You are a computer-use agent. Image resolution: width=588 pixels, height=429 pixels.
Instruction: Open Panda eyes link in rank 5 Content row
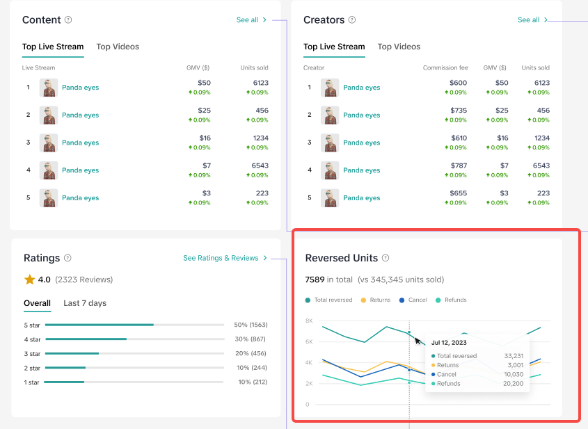point(80,198)
